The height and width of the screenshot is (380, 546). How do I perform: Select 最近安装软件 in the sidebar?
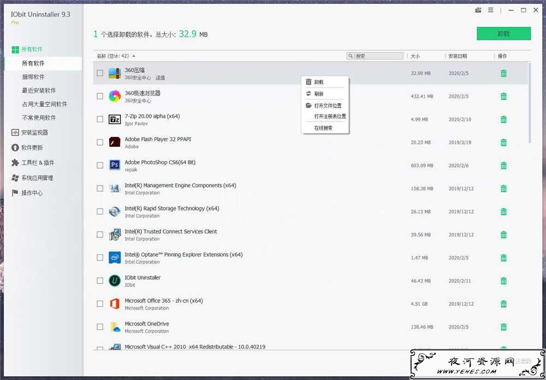pyautogui.click(x=39, y=91)
